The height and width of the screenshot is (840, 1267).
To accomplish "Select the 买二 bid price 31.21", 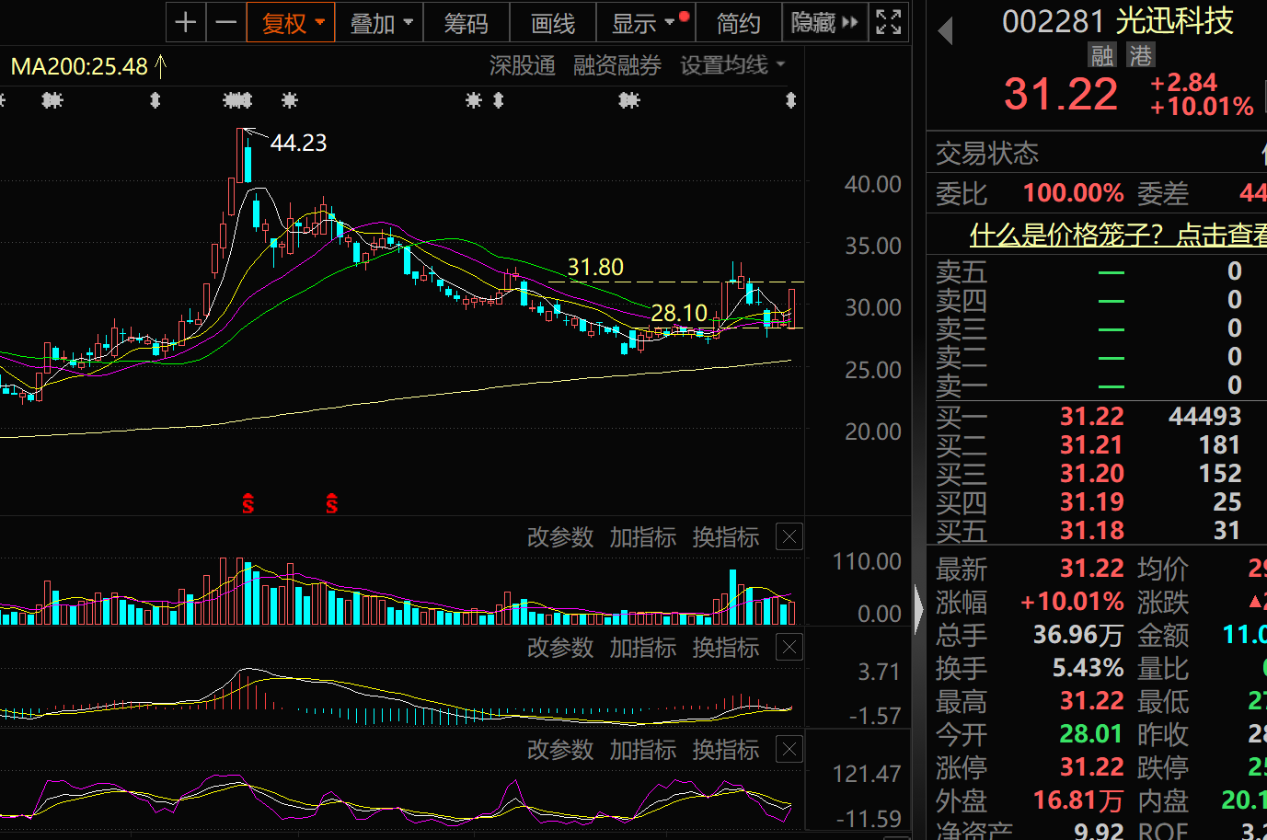I will point(1092,444).
